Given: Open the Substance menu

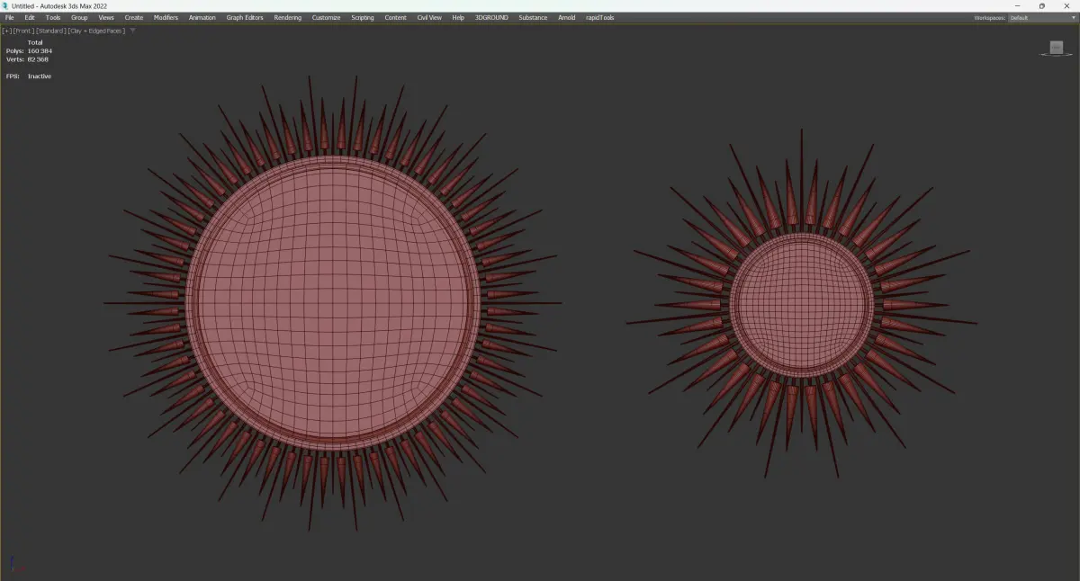Looking at the screenshot, I should point(533,17).
